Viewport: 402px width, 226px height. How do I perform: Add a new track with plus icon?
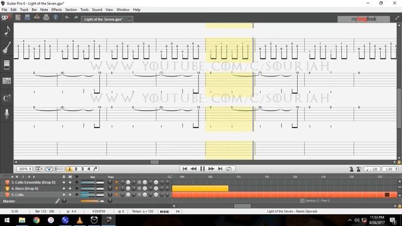click(12, 177)
